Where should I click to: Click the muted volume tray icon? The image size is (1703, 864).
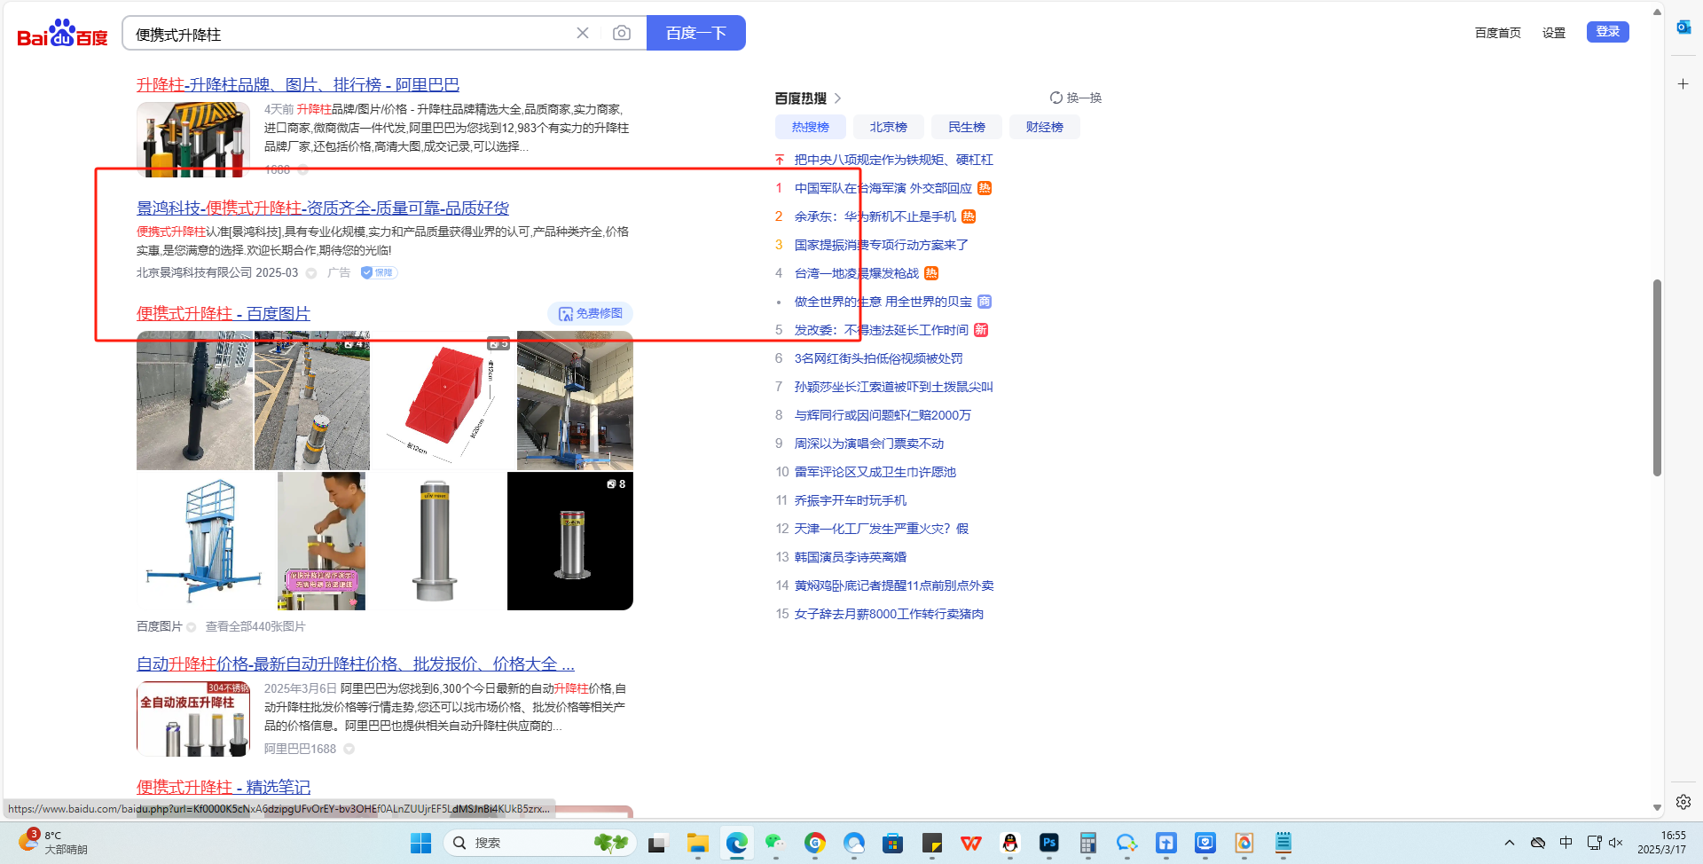(1615, 843)
